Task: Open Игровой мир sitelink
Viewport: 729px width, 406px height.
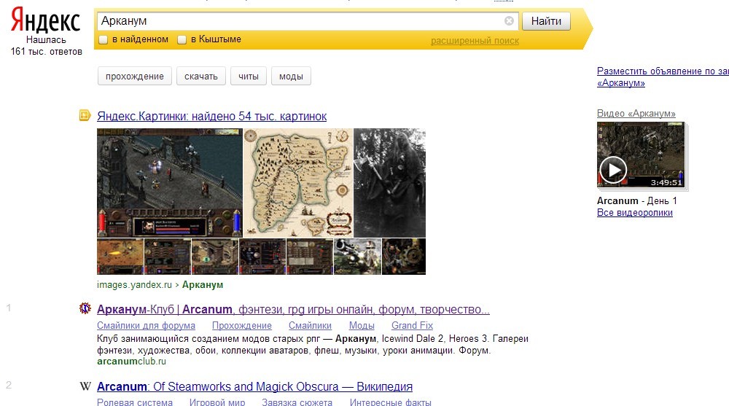Action: coord(217,402)
